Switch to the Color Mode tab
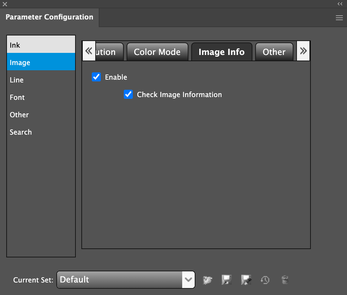This screenshot has height=295, width=347. coord(157,52)
